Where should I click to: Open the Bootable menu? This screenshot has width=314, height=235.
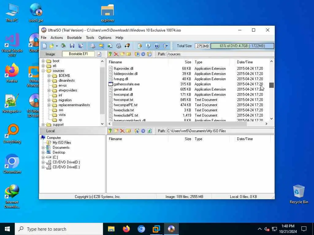pyautogui.click(x=74, y=38)
